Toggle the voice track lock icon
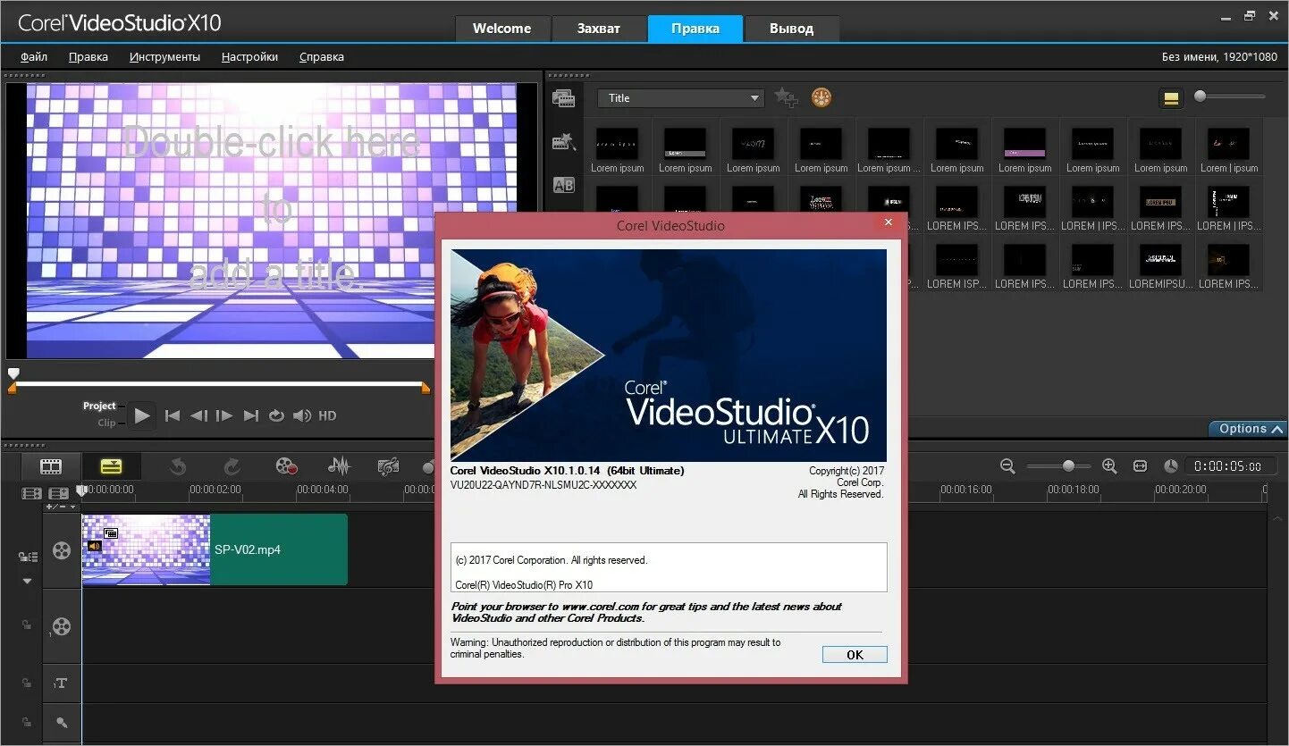1289x746 pixels. (x=27, y=722)
